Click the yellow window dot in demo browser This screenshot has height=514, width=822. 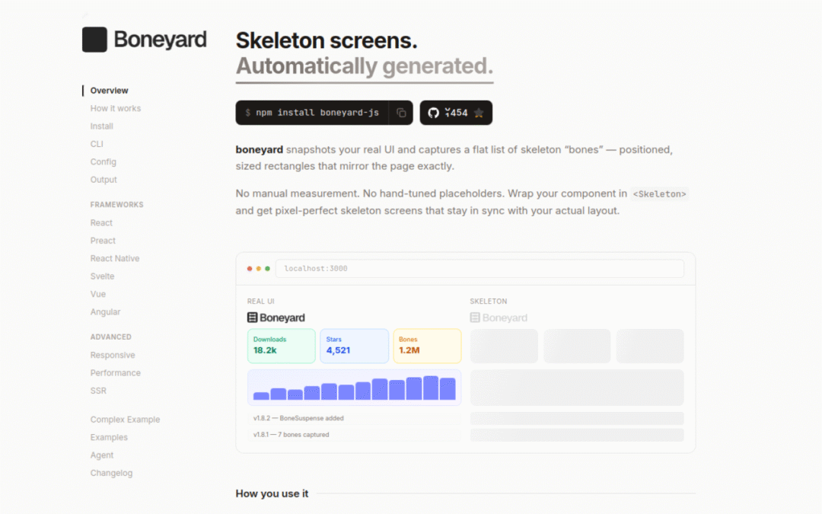point(259,269)
